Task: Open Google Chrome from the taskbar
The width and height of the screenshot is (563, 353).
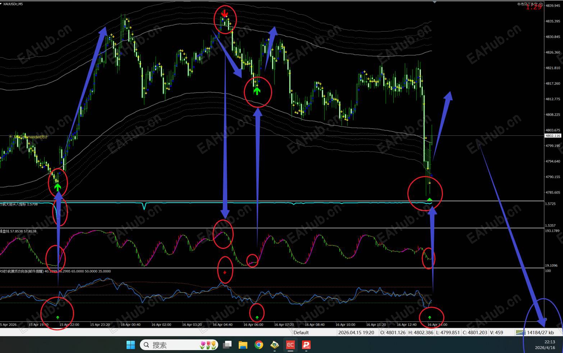Action: pos(258,345)
